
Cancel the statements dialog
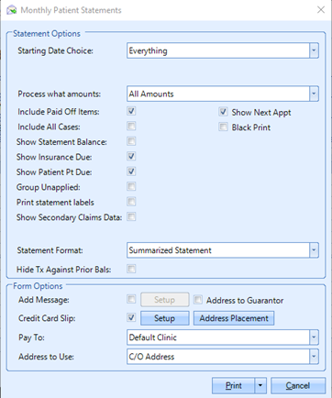[x=298, y=385]
